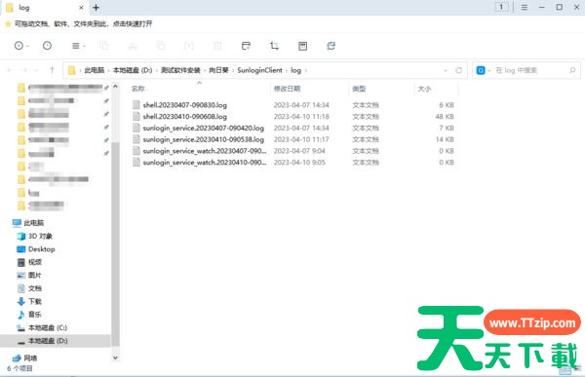Click 此电脑 in the address breadcrumb
This screenshot has width=585, height=377.
tap(94, 70)
